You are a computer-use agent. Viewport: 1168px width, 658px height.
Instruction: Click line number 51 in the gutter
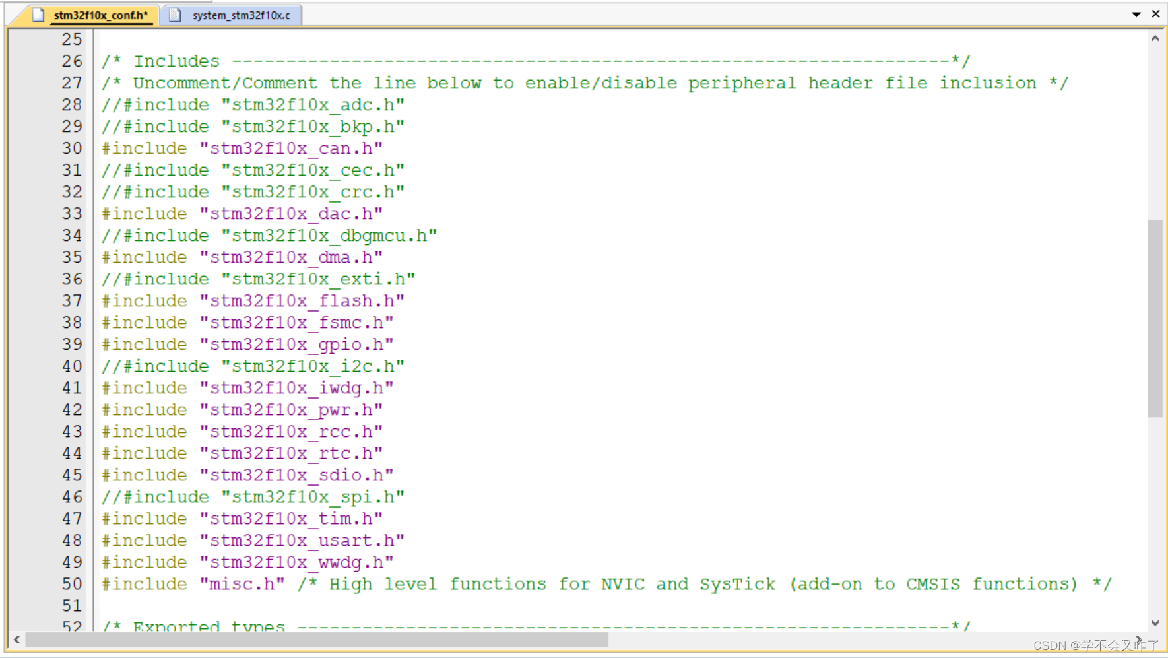tap(72, 606)
